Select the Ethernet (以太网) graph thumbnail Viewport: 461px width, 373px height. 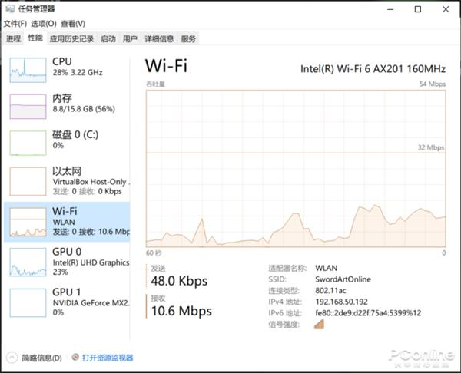pos(28,181)
